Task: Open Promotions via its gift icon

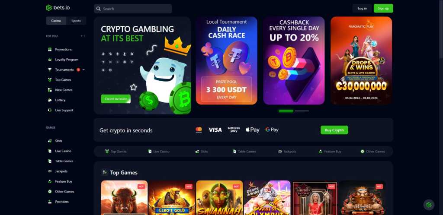Action: (50, 49)
